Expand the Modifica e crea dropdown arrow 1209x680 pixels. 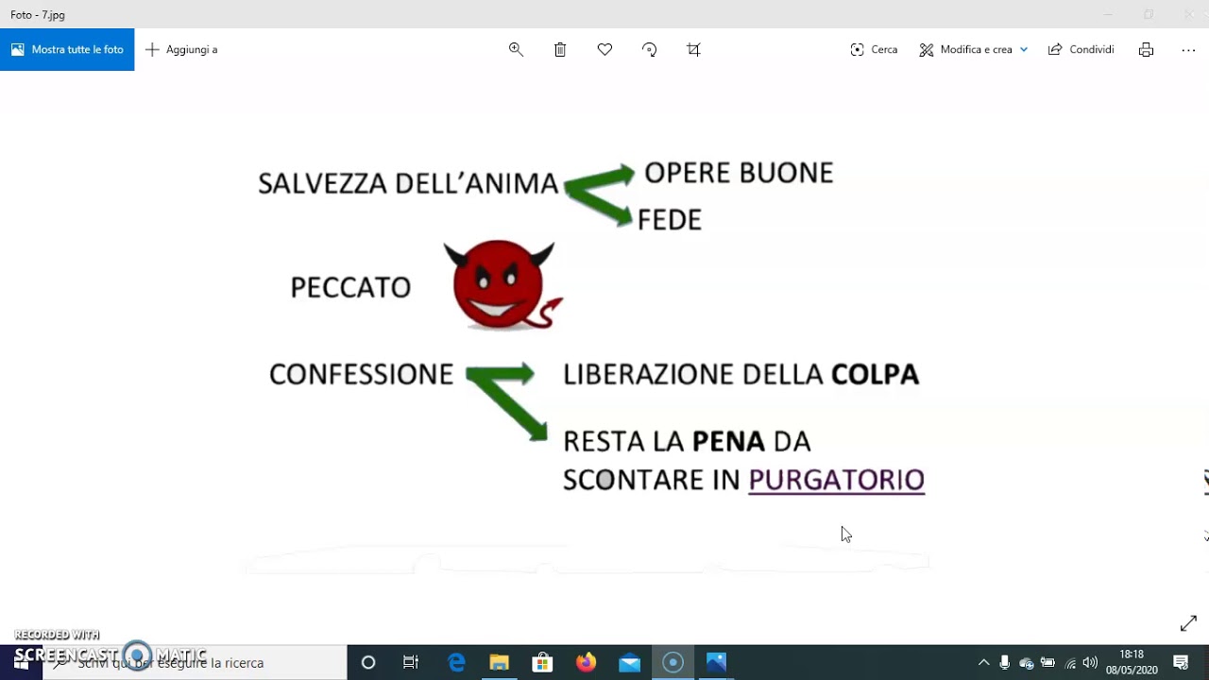tap(1024, 49)
